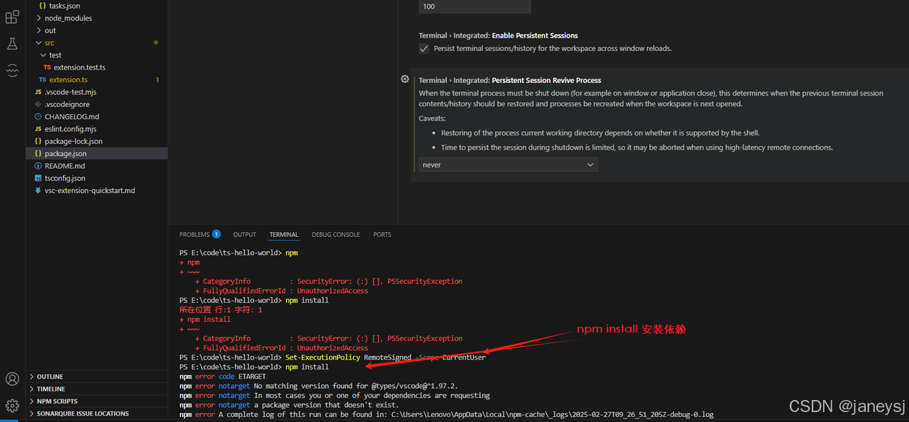Select the TERMINAL tab
The width and height of the screenshot is (909, 422).
pos(284,234)
